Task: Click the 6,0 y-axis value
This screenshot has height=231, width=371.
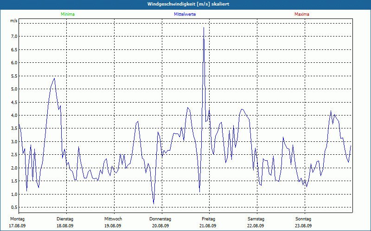Action: [14, 63]
